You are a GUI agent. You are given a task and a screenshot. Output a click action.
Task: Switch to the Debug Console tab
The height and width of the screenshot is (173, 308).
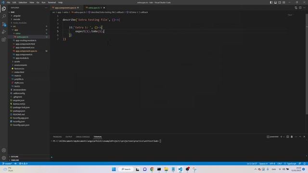coord(83,136)
